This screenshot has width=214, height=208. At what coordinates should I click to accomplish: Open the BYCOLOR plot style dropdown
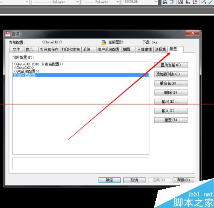click(x=156, y=2)
